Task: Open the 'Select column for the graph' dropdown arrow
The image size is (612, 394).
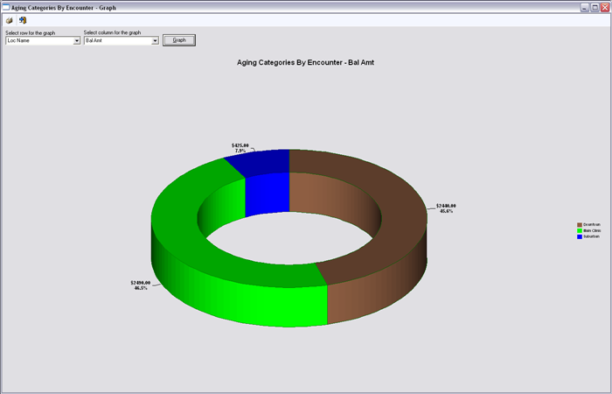Action: pos(155,40)
